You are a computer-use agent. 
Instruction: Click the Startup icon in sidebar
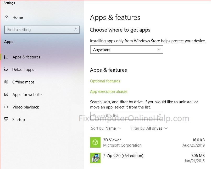(x=6, y=119)
